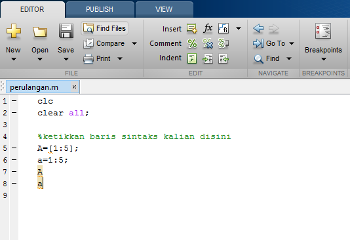This screenshot has width=350, height=240.
Task: Click line number 3 in gutter
Action: coord(5,125)
